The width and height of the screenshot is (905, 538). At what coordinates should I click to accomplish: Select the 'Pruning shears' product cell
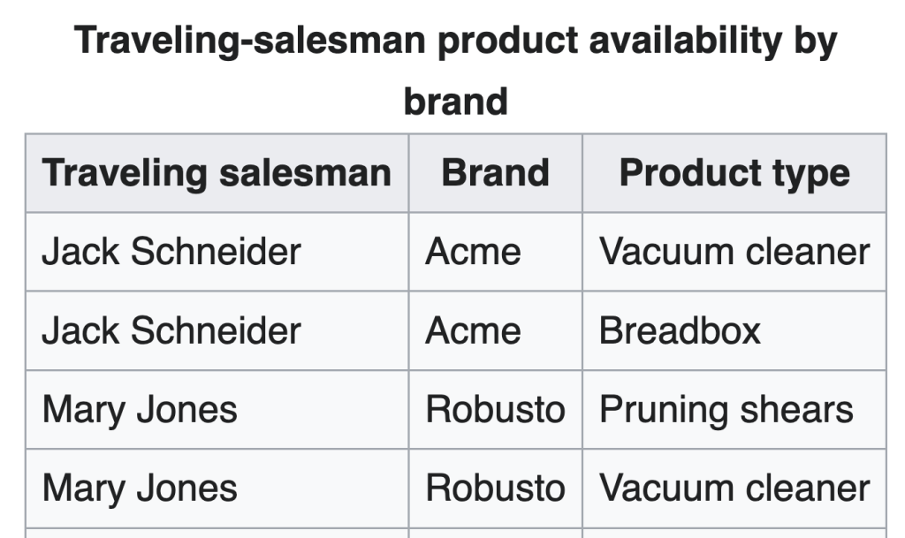726,410
